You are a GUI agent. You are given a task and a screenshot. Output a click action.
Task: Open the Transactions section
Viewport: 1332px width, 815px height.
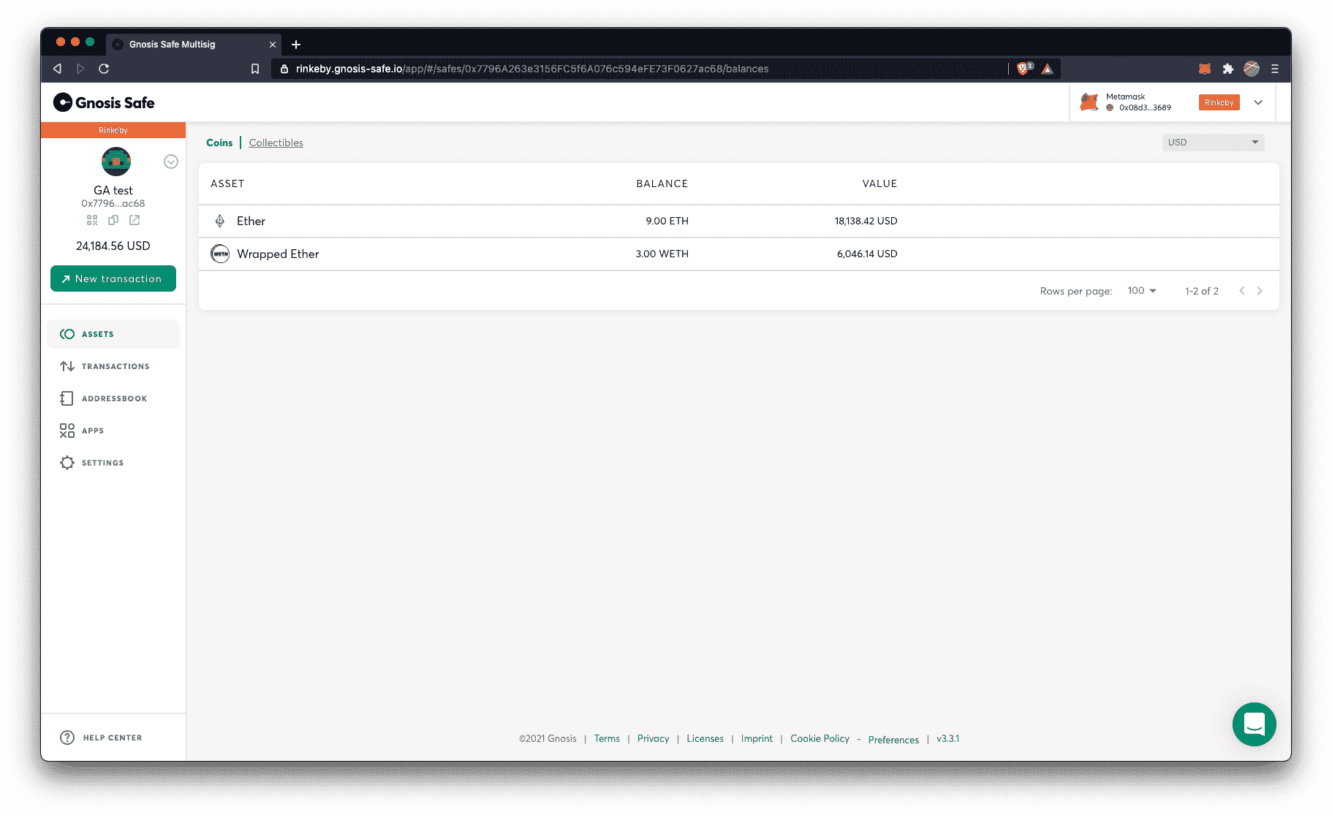point(113,366)
